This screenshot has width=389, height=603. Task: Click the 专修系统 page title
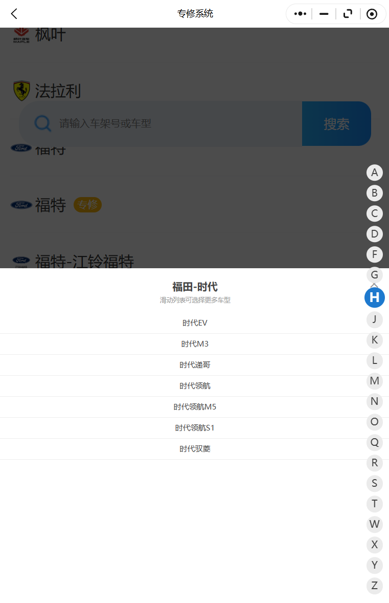195,14
